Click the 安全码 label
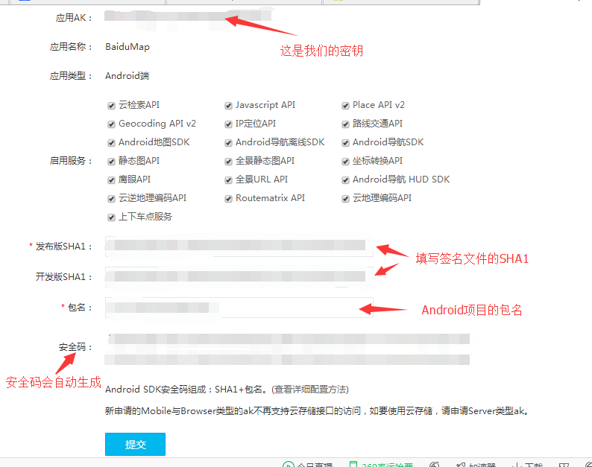Viewport: 592px width, 467px height. 75,347
